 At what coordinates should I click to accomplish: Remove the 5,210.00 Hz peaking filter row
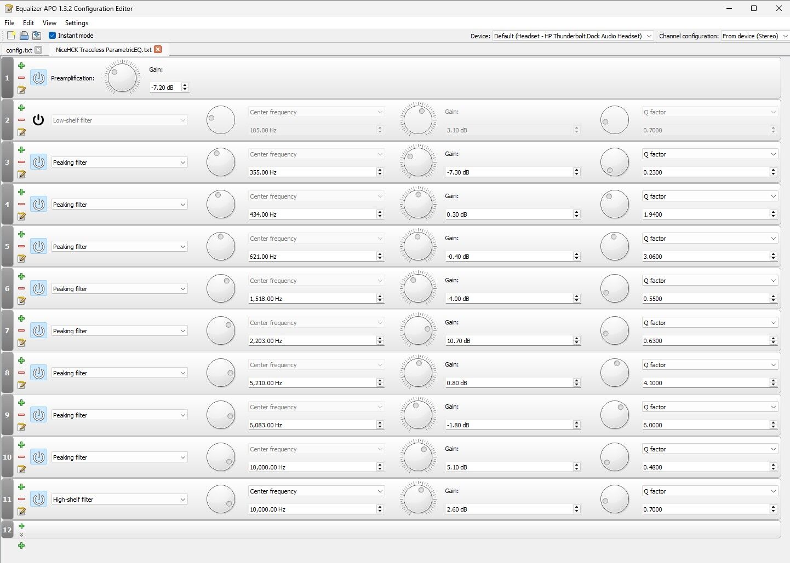click(x=21, y=373)
